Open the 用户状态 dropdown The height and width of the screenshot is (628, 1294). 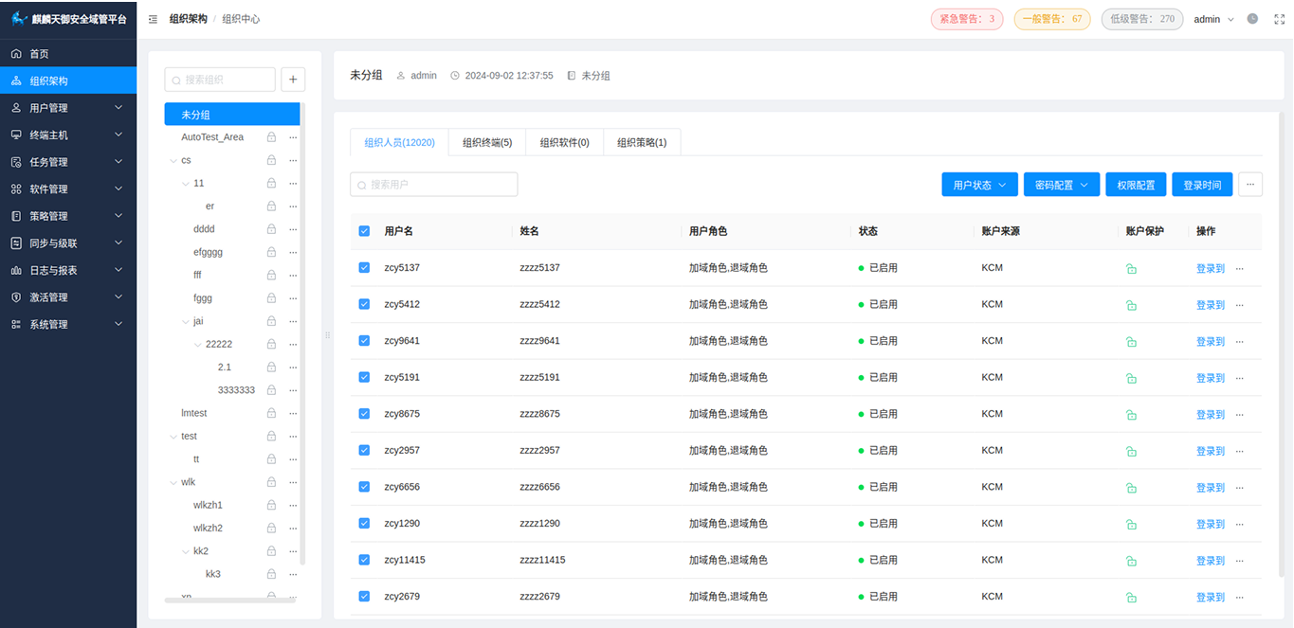pyautogui.click(x=979, y=184)
